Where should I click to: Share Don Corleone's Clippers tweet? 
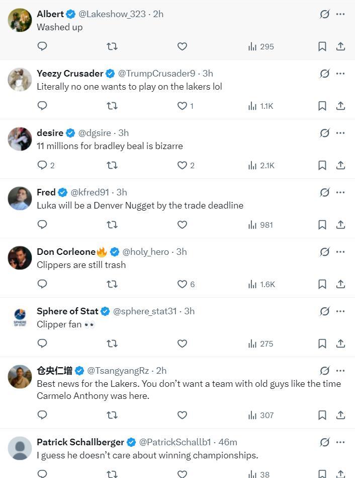pos(340,284)
